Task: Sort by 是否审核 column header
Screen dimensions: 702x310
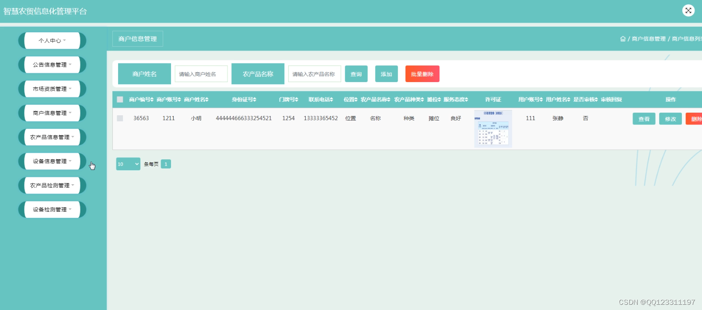Action: 586,100
